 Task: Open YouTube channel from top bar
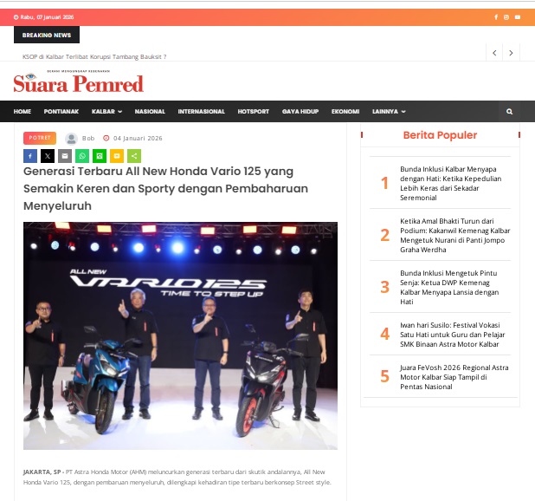518,16
